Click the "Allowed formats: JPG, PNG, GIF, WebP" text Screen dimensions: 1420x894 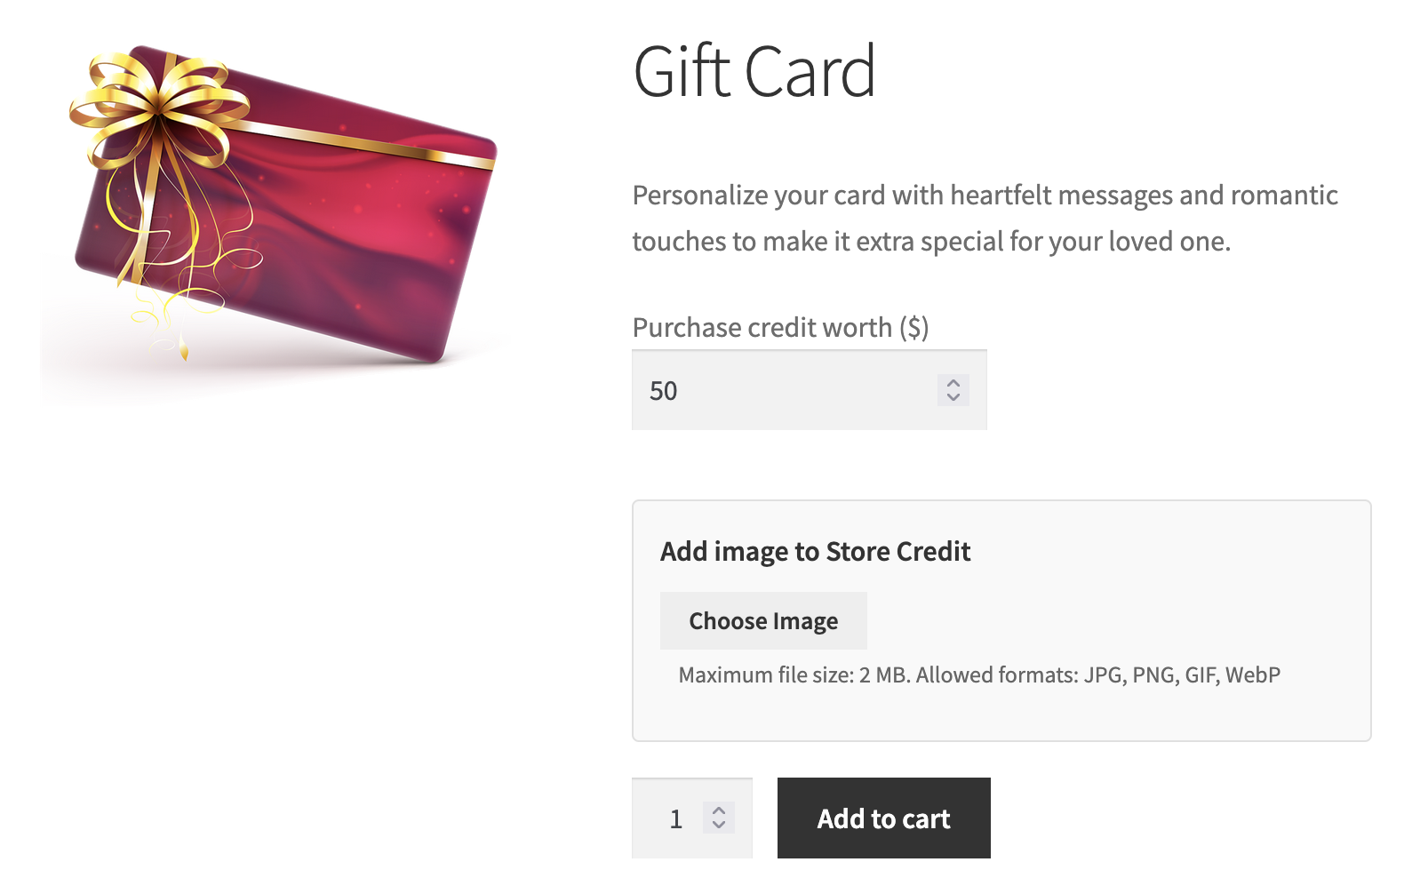[x=1097, y=675]
